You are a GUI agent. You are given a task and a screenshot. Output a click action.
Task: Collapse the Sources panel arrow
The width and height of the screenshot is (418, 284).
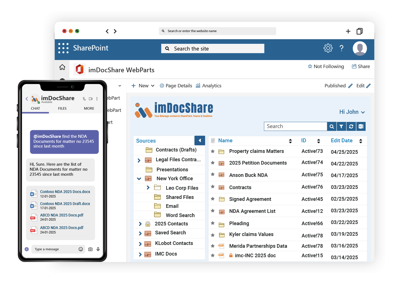click(x=200, y=140)
